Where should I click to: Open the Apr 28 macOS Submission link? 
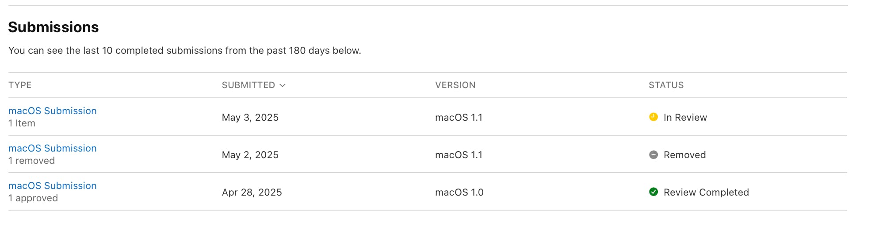click(x=52, y=185)
